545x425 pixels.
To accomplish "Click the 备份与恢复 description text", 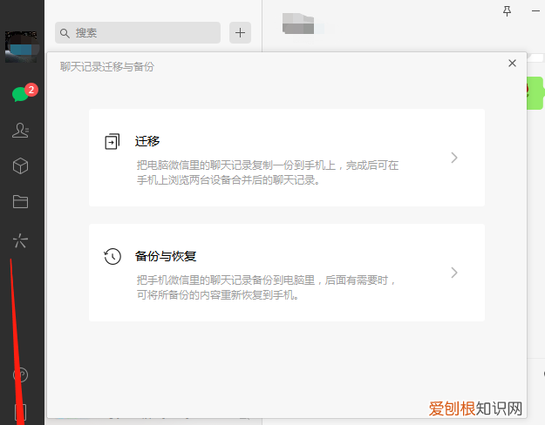I will coord(266,287).
